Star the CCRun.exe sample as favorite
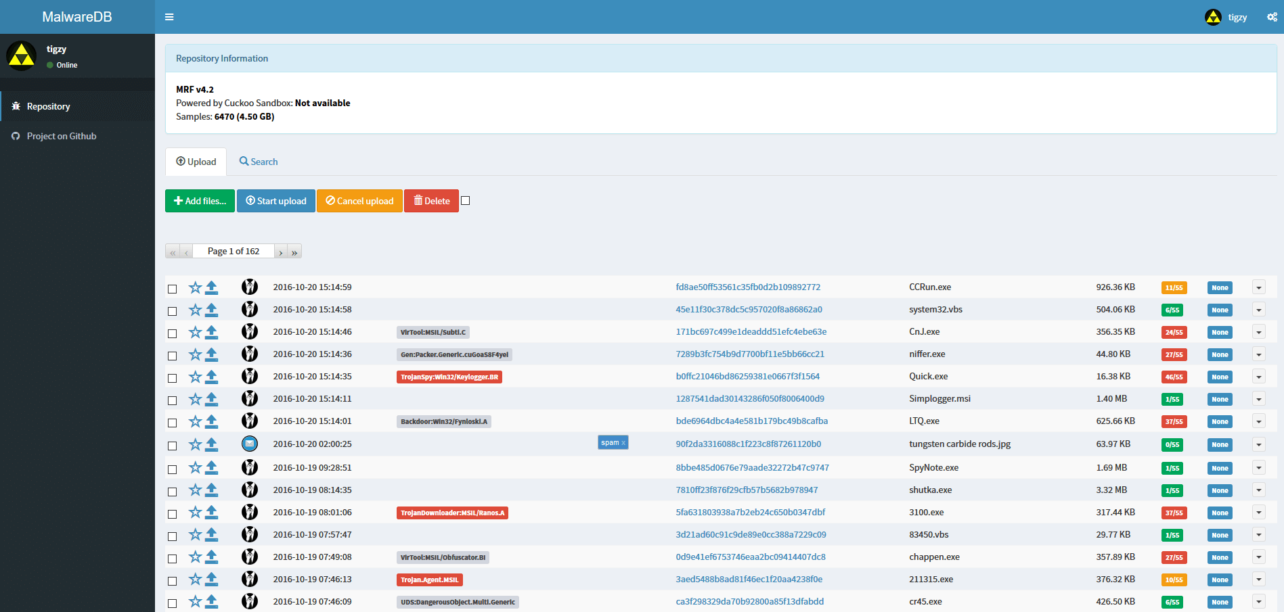Viewport: 1284px width, 612px height. 195,287
